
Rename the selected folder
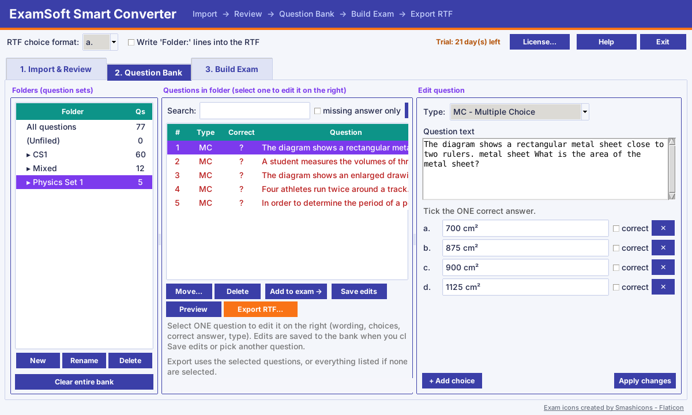tap(84, 361)
